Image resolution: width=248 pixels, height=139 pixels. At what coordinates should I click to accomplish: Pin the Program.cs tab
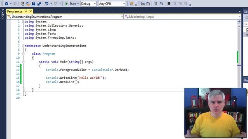pos(26,11)
